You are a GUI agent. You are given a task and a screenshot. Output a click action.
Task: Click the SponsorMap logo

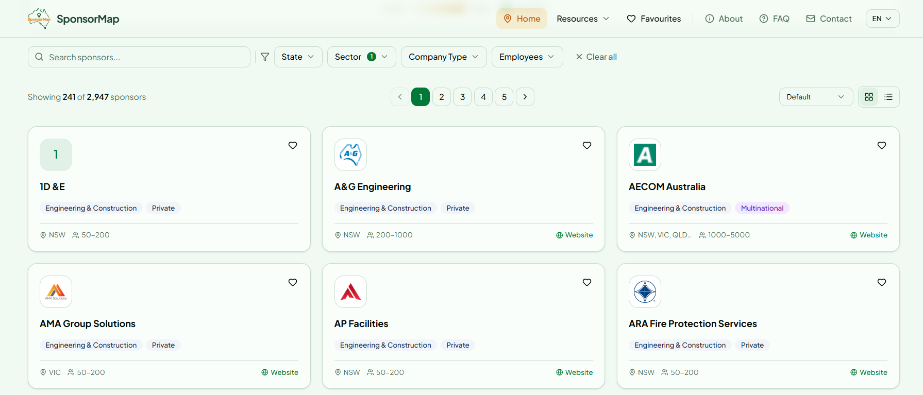pyautogui.click(x=73, y=19)
